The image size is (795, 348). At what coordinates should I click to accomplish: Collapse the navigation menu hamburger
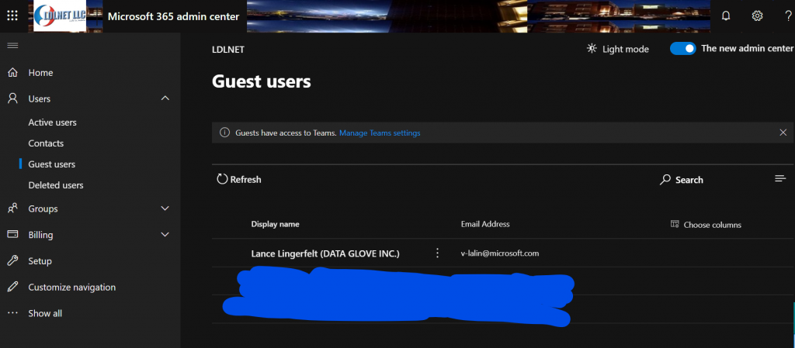click(12, 46)
